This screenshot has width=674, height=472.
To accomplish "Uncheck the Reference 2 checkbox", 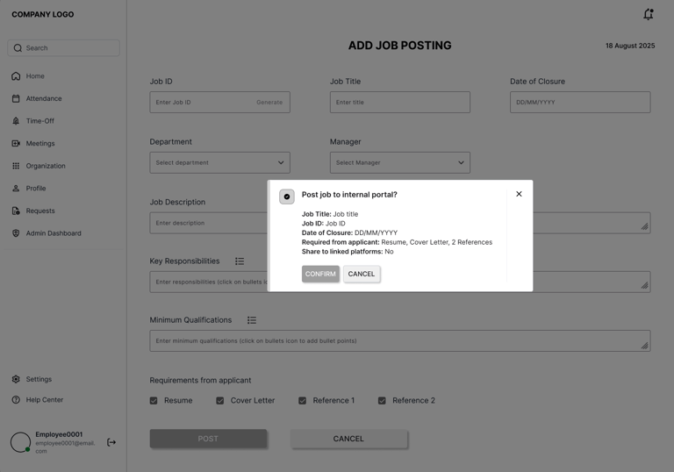I will 382,401.
